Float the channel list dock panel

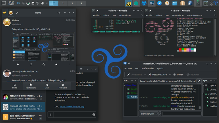click(x=132, y=81)
